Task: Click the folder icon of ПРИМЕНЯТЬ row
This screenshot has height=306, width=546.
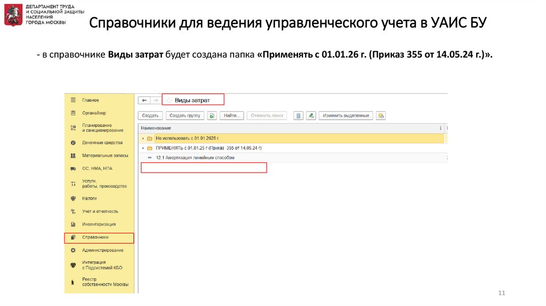Action: (x=150, y=148)
